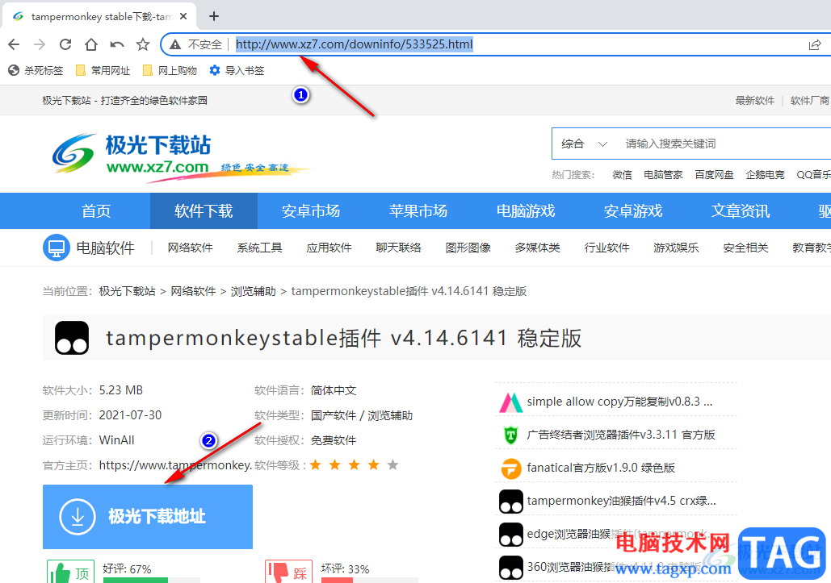Click the first rating star
Image resolution: width=831 pixels, height=583 pixels.
click(316, 465)
